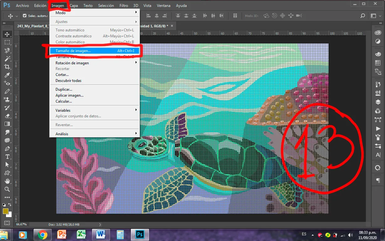Screen dimensions: 385x241
Task: Reset default foreground and background colors
Action: (4, 205)
